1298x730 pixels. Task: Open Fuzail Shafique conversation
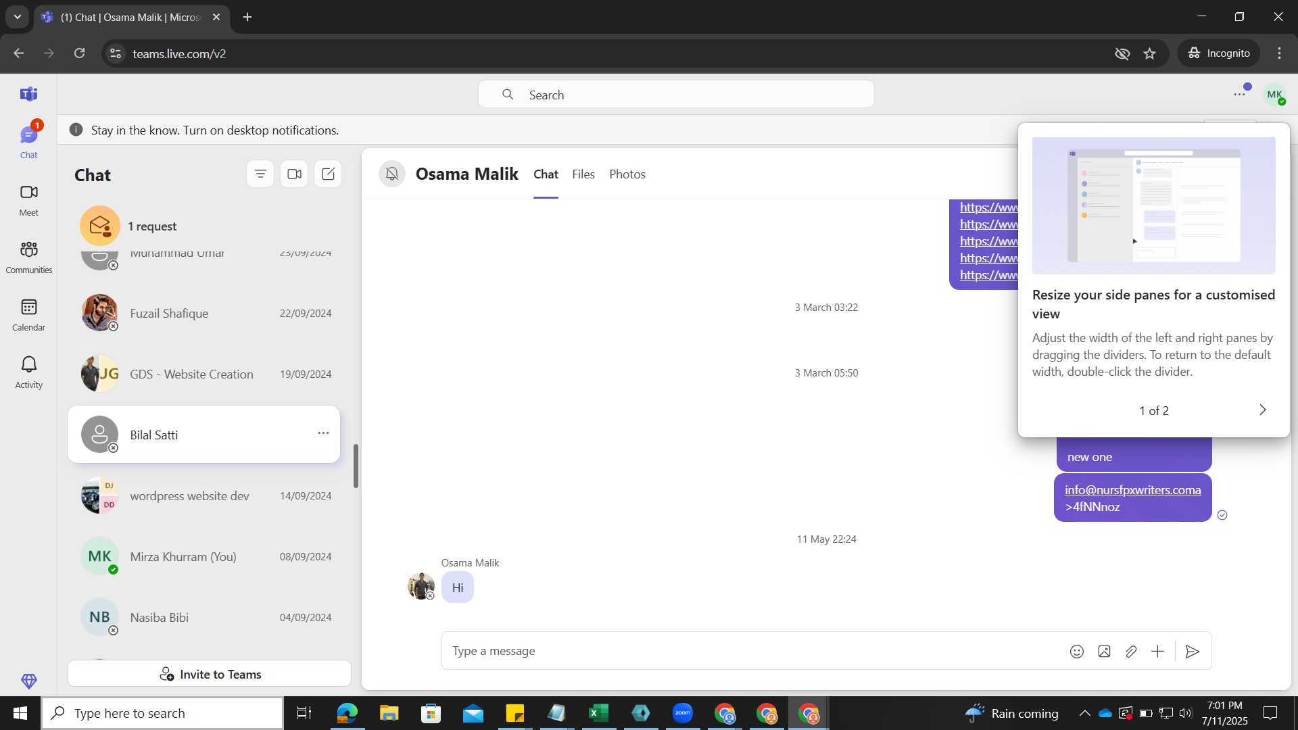click(x=203, y=313)
